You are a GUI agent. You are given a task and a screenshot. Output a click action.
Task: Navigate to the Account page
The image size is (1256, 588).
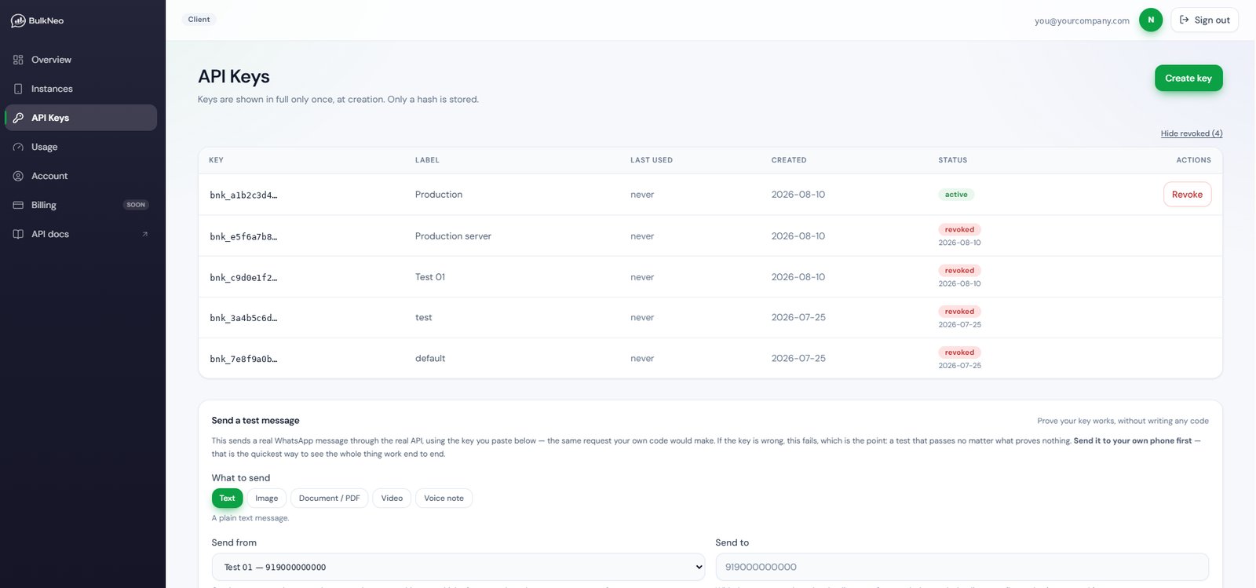pos(81,176)
